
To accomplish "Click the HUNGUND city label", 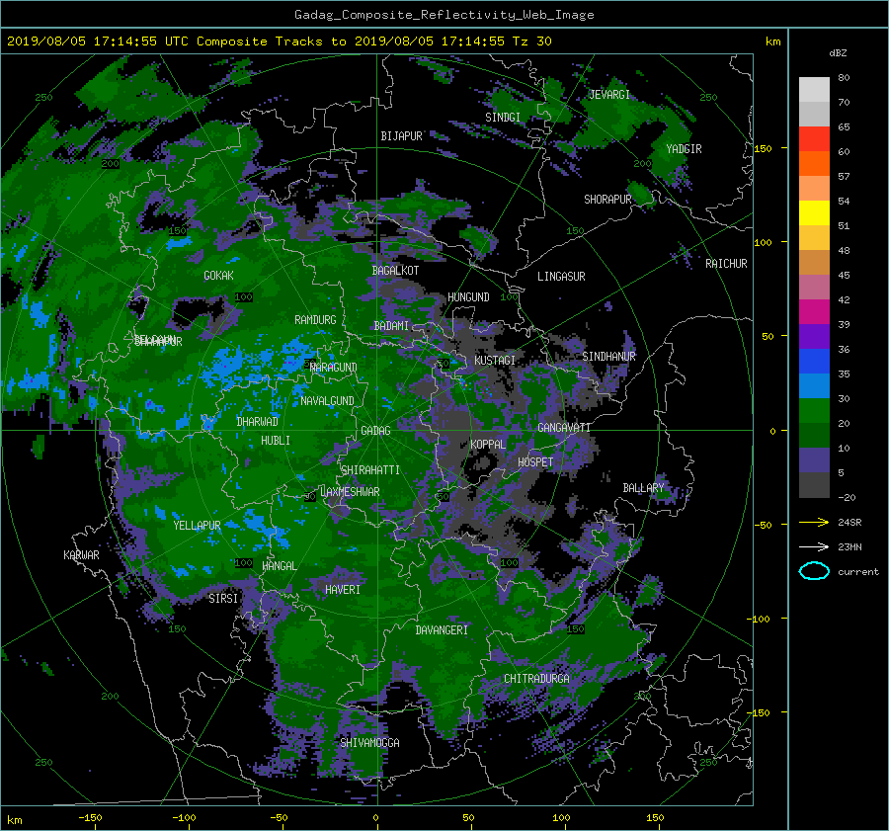I will 468,296.
